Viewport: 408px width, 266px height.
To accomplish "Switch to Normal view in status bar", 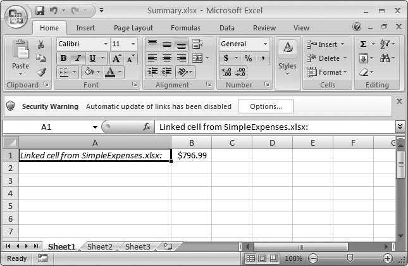I will click(x=250, y=258).
